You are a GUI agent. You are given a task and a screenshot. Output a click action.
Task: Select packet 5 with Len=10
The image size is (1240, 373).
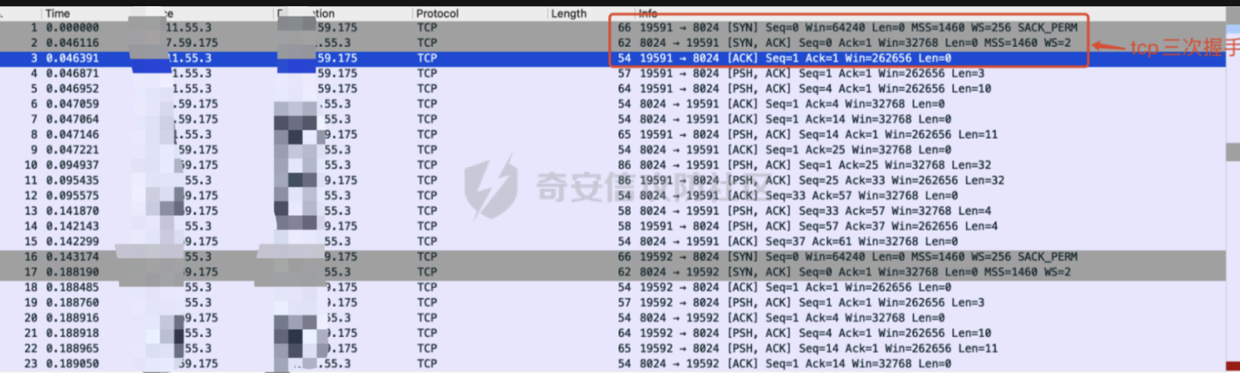(781, 89)
